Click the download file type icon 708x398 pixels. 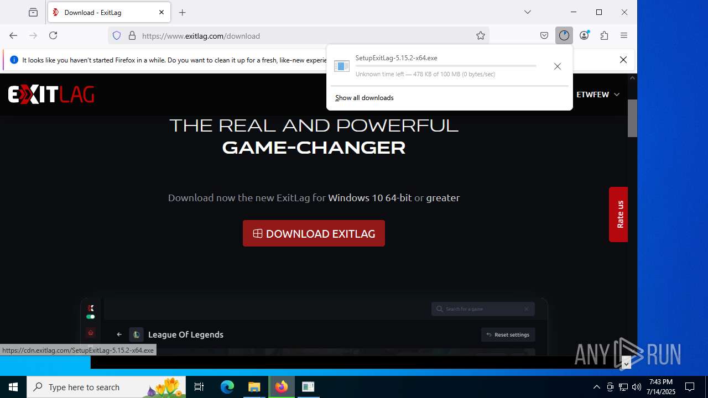pos(342,66)
